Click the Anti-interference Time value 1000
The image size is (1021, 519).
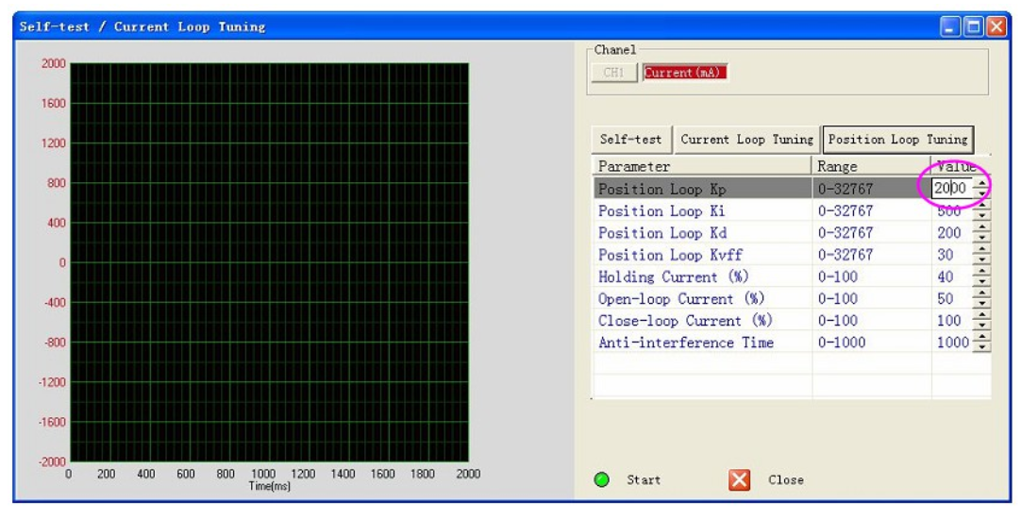953,342
